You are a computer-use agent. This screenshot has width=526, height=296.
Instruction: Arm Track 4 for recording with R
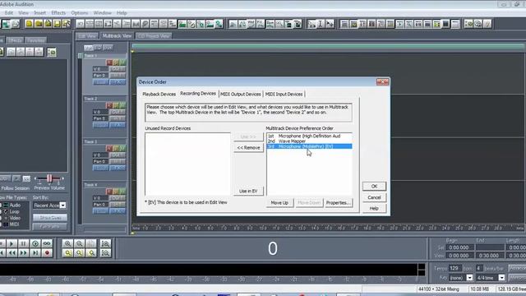(109, 192)
